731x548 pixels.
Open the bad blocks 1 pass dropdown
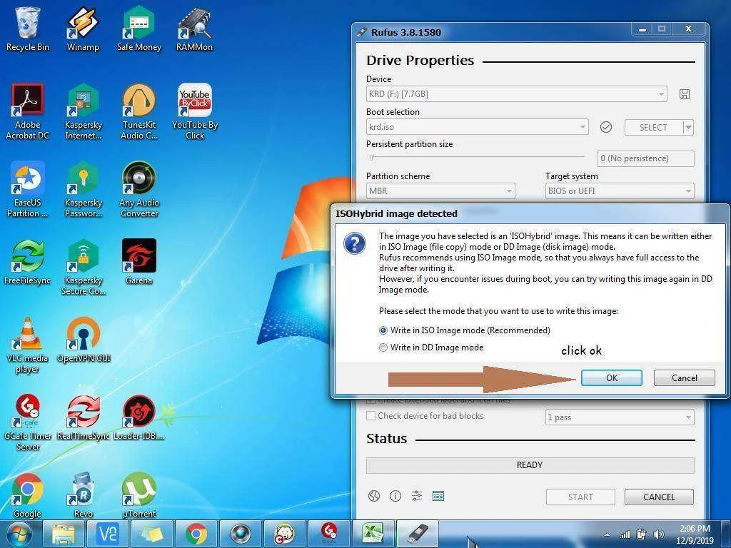620,417
